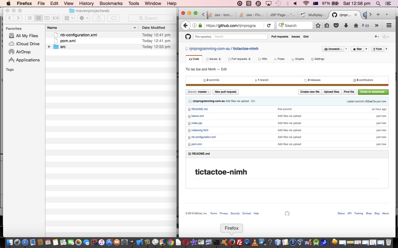Expand the commit message ellipsis
The width and height of the screenshot is (398, 248).
pyautogui.click(x=253, y=101)
